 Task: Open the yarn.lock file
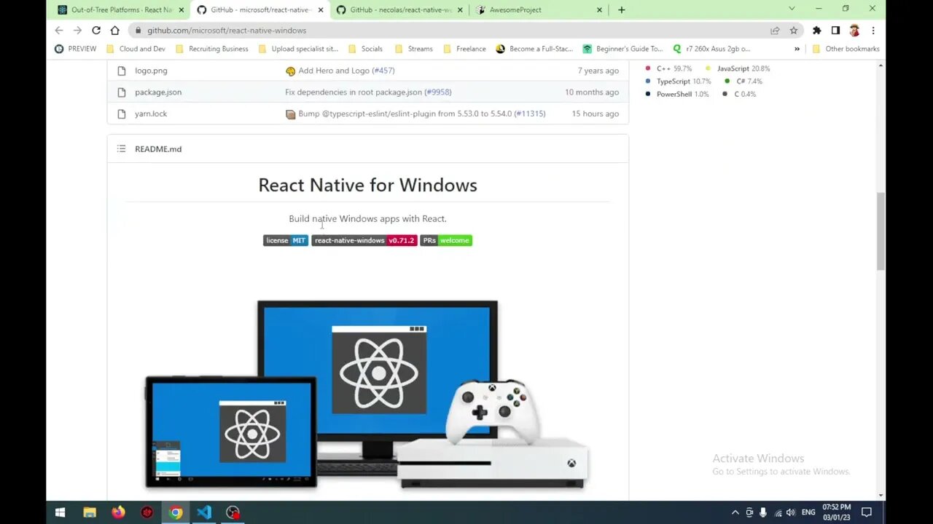coord(151,114)
